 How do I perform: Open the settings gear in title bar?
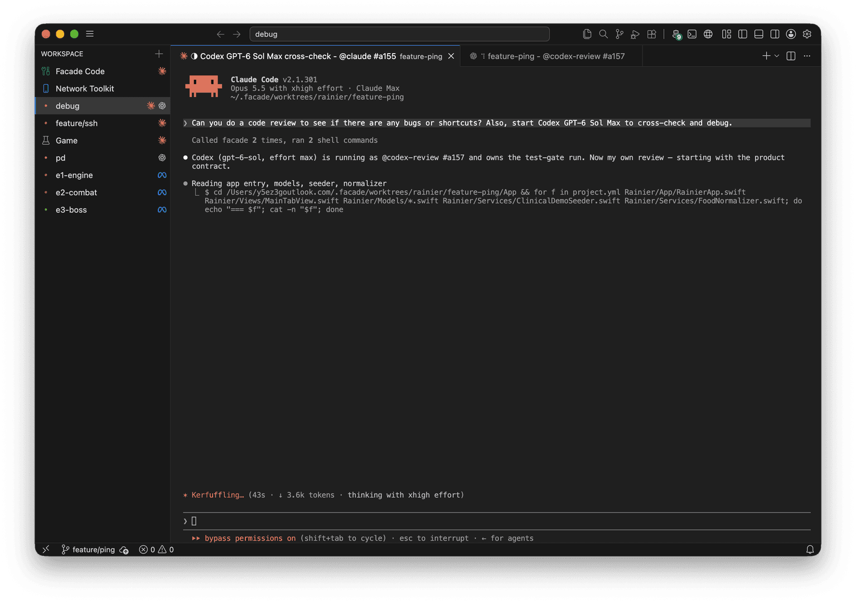(807, 34)
